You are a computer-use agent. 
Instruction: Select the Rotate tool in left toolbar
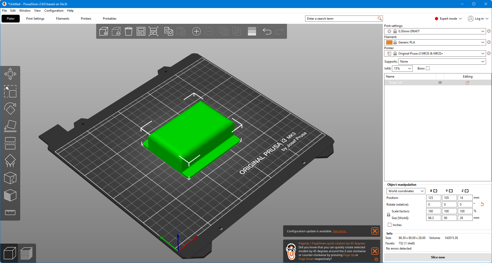tap(10, 109)
